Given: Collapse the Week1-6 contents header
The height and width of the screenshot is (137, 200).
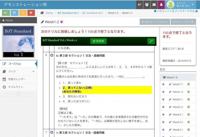Looking at the screenshot, I should tap(178, 77).
